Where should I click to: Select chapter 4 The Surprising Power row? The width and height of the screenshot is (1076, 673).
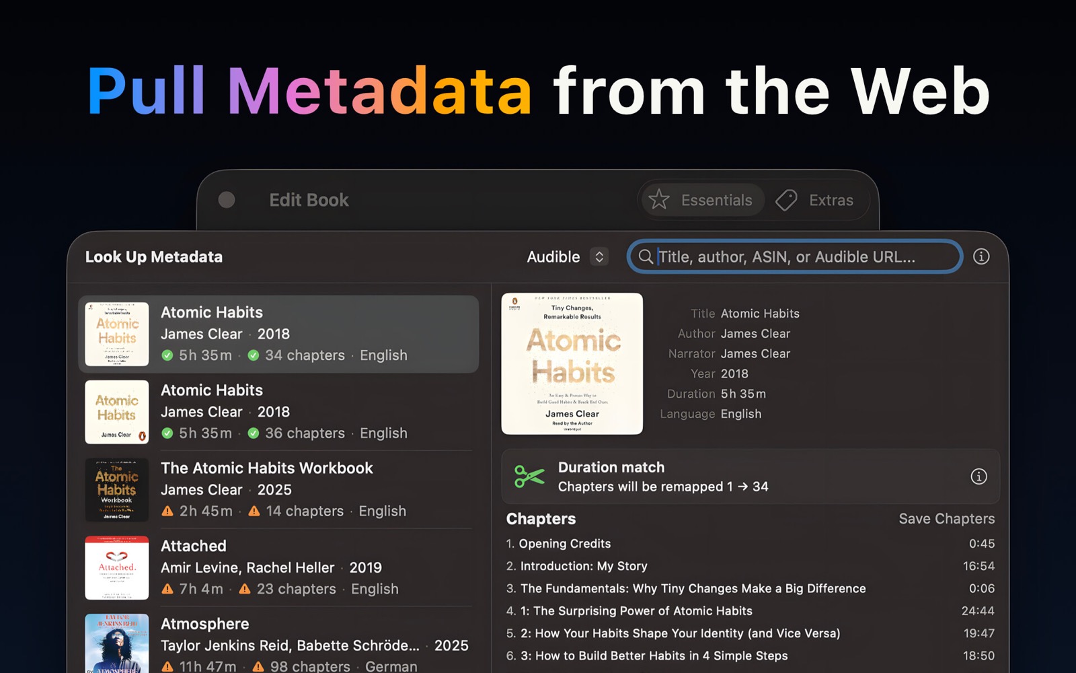[x=751, y=611]
